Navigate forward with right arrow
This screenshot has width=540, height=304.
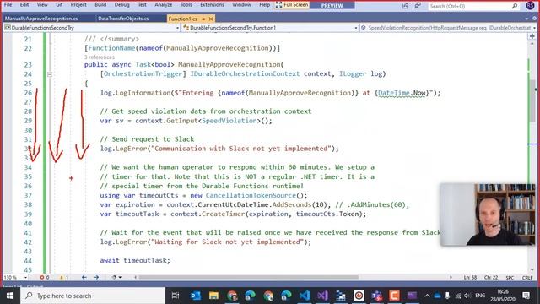point(96,277)
